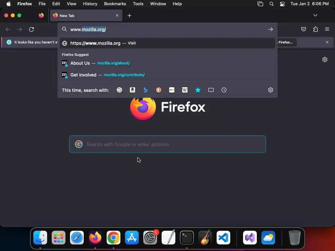Go forward one page

pos(20,29)
